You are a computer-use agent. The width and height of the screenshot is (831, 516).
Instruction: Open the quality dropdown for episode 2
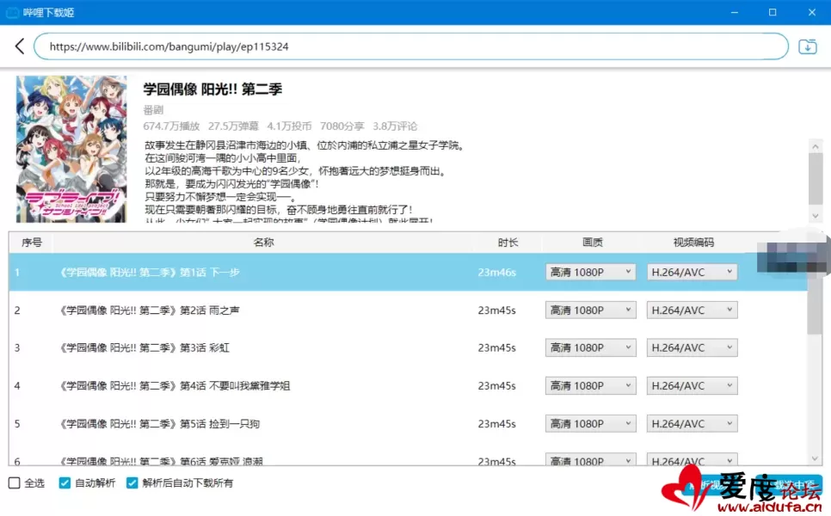tap(590, 310)
